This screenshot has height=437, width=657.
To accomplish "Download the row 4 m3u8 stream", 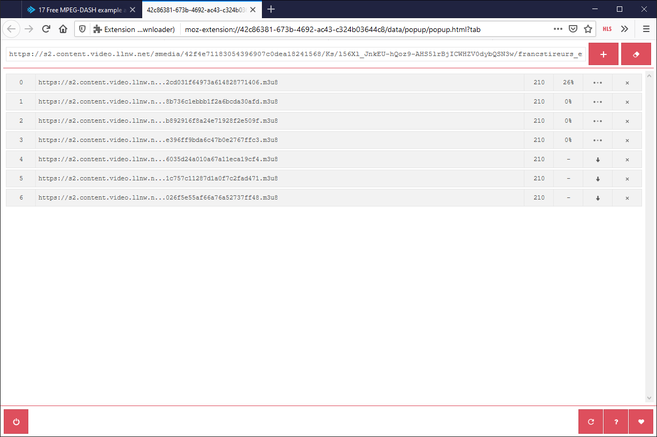I will [x=598, y=160].
